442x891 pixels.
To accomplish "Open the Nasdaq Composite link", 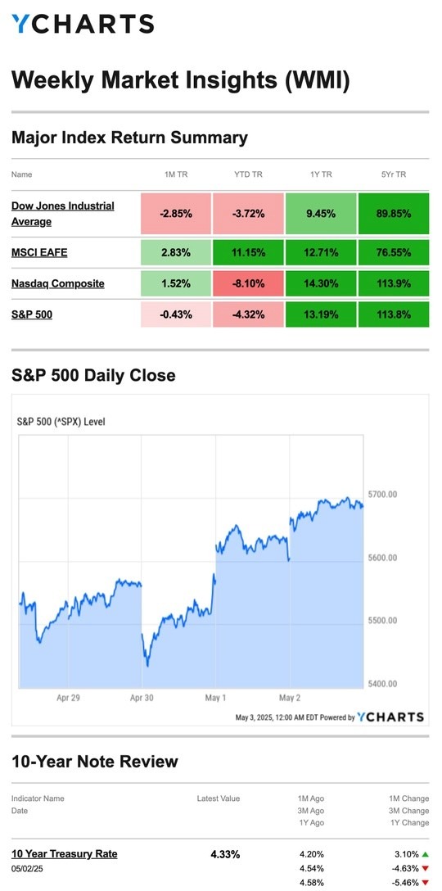I will pyautogui.click(x=58, y=283).
